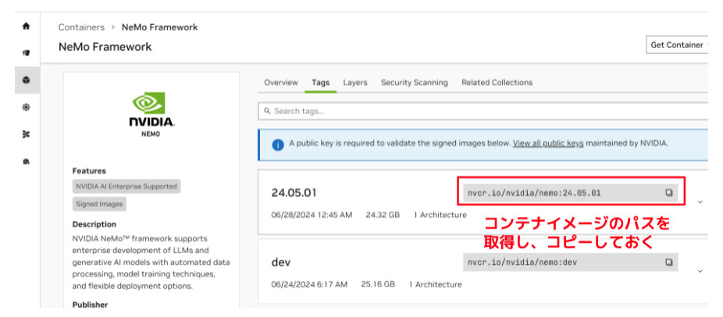Expand the 24.05.01 tag details
The height and width of the screenshot is (317, 723).
click(700, 201)
